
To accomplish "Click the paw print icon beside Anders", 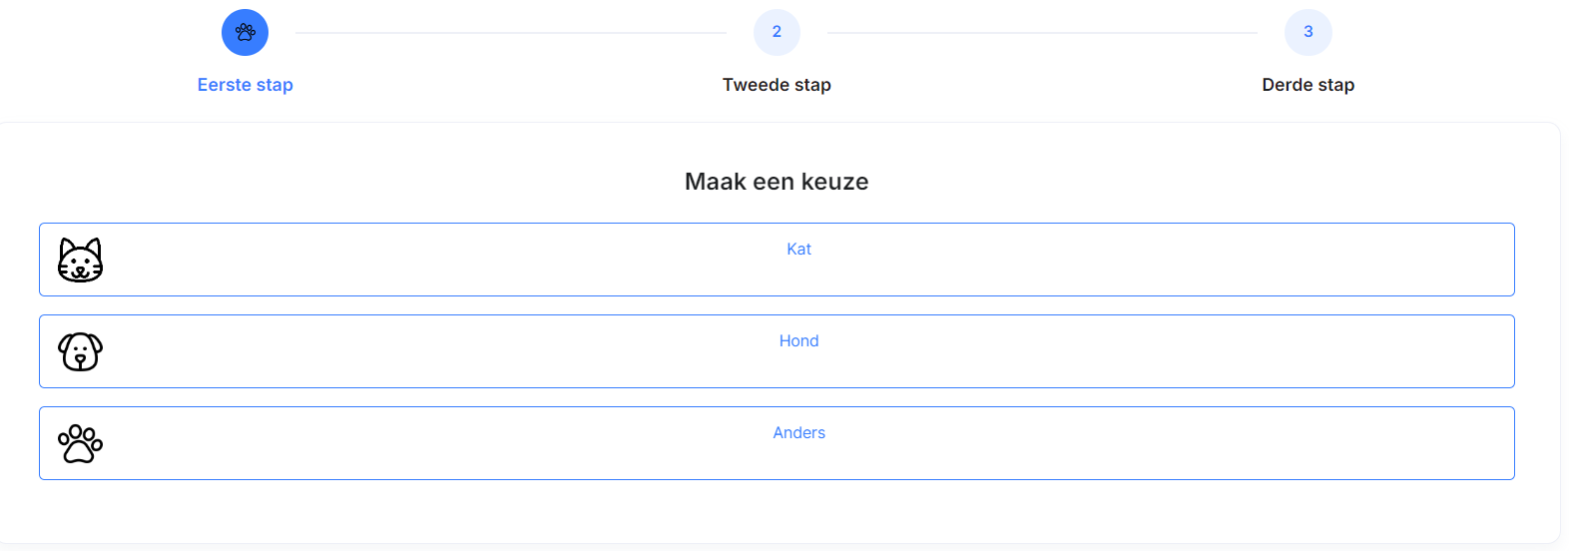I will pos(81,443).
